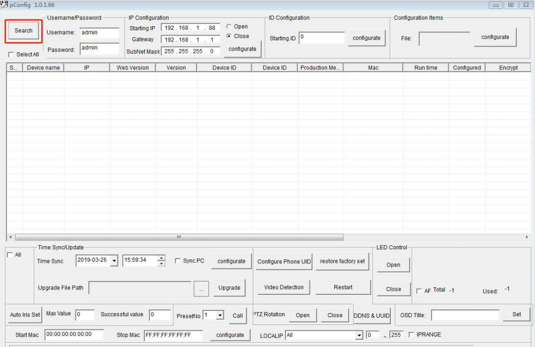
Task: Focus the Starting ID field
Action: pyautogui.click(x=322, y=38)
